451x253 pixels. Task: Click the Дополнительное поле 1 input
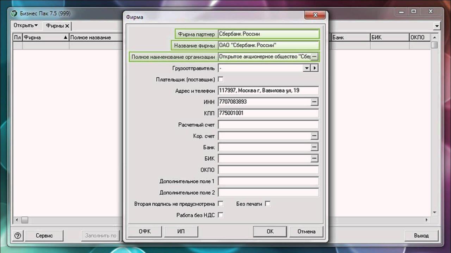pos(268,181)
